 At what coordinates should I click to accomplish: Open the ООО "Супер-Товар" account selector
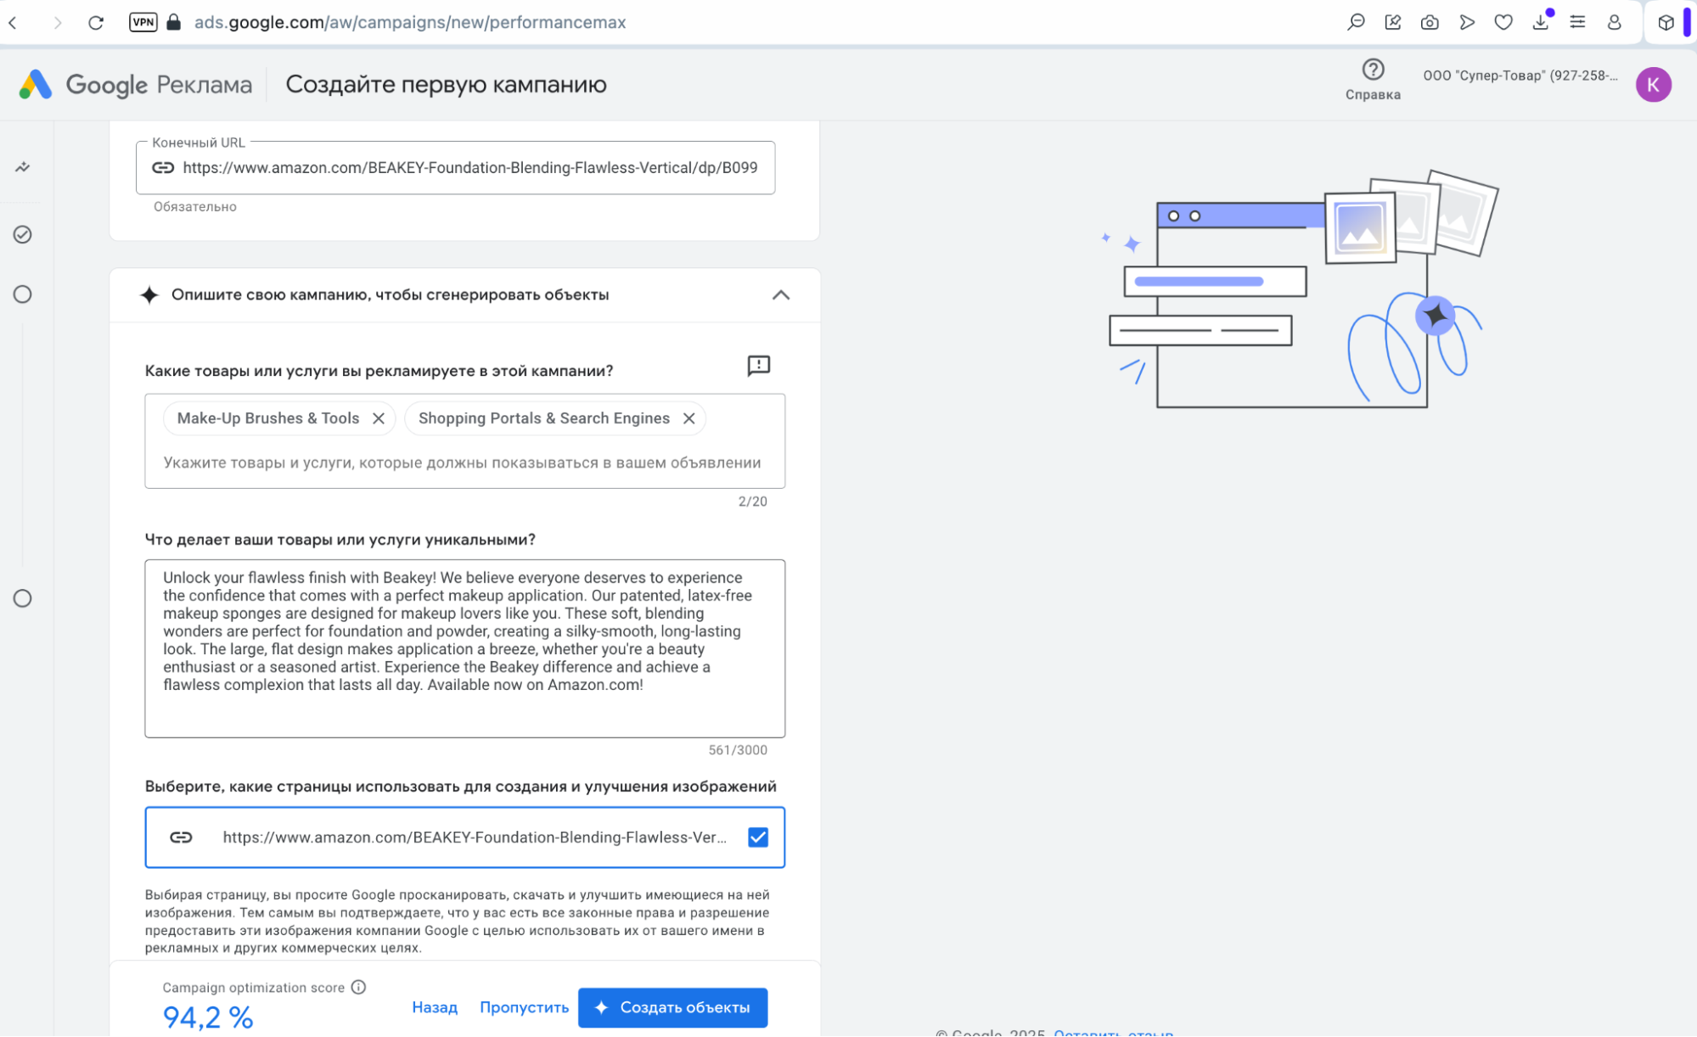(x=1520, y=76)
